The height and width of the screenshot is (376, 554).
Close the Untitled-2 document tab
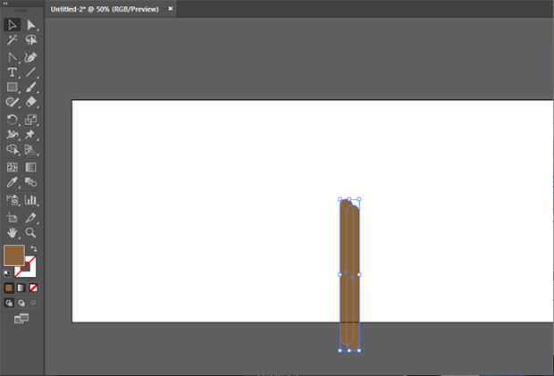171,8
